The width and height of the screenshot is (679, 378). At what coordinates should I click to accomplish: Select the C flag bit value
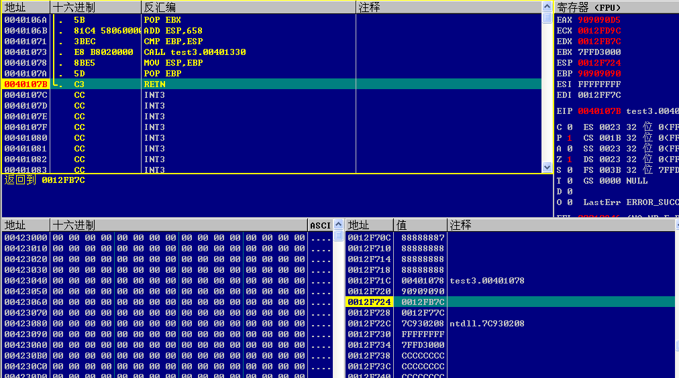click(x=570, y=127)
